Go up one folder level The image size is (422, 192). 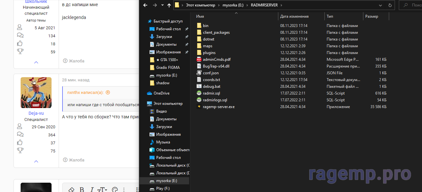[169, 5]
